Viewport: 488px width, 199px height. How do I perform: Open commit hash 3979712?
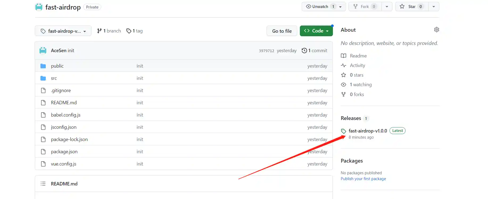pos(266,51)
